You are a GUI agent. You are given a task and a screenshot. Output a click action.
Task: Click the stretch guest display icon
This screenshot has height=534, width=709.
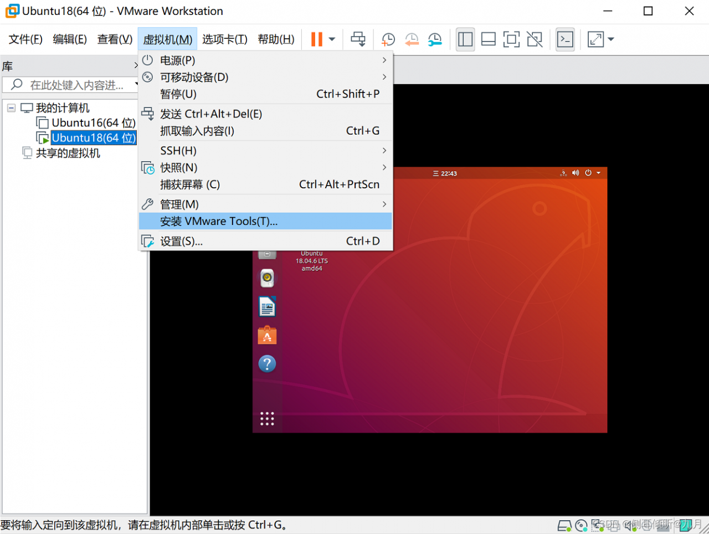[595, 39]
